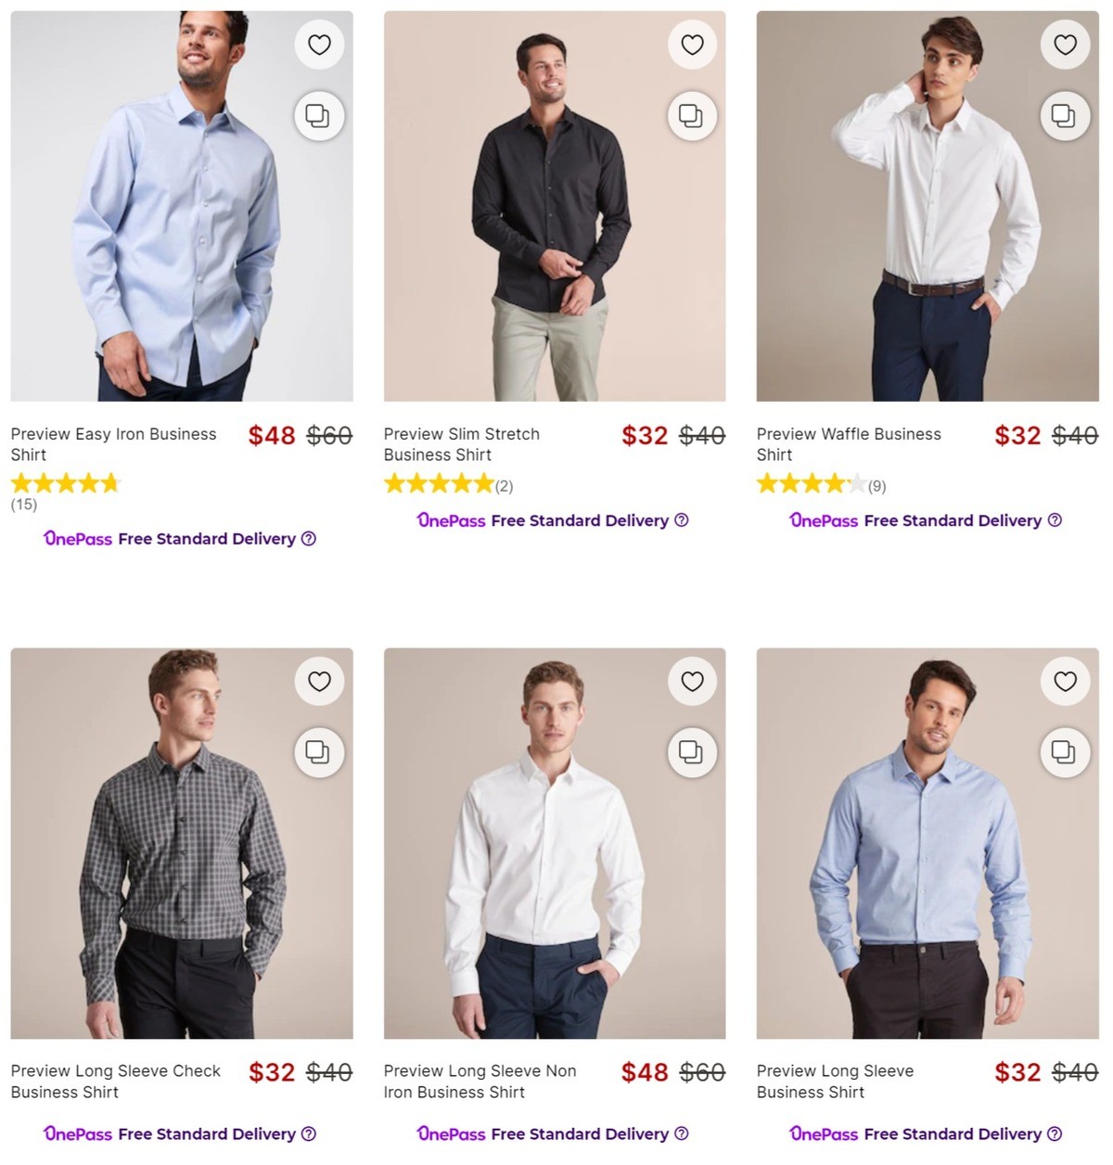
Task: Click compare icon on bottom-right Long Sleeve shirt
Action: click(1065, 753)
